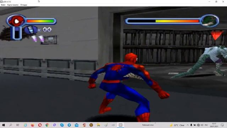This screenshot has width=227, height=128.
Task: Select the active pSX emulator taskbar button
Action: [x=121, y=125]
